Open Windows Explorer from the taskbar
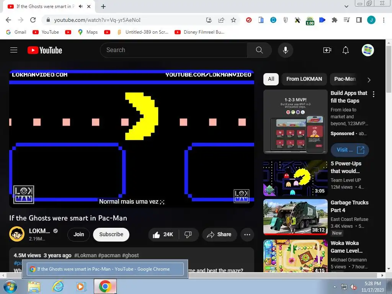The width and height of the screenshot is (392, 294). pyautogui.click(x=34, y=287)
